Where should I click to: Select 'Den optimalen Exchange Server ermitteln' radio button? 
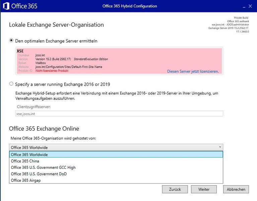11,40
